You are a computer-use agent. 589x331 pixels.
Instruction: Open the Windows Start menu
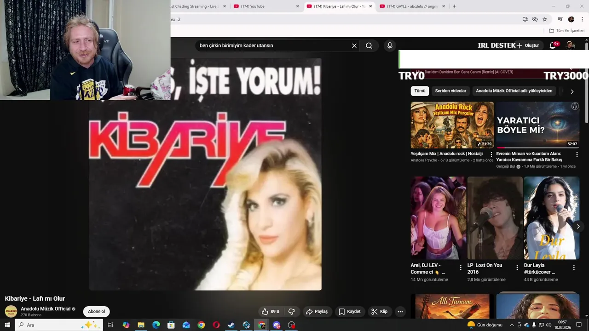[7, 325]
